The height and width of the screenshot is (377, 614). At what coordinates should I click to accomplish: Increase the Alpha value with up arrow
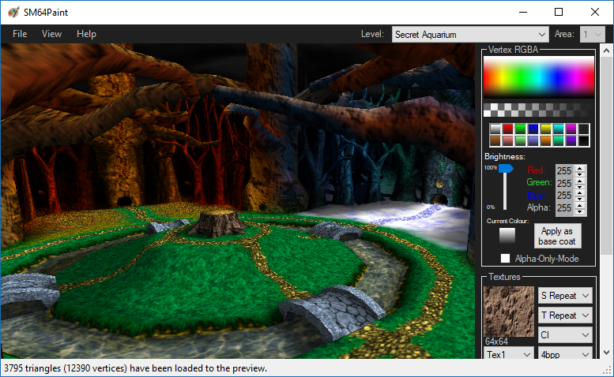pos(580,205)
